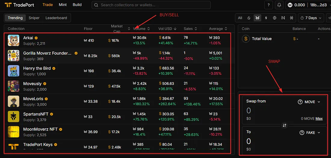Screen dimensions: 331x158
Task: Select the All chains filter
Action: [240, 18]
